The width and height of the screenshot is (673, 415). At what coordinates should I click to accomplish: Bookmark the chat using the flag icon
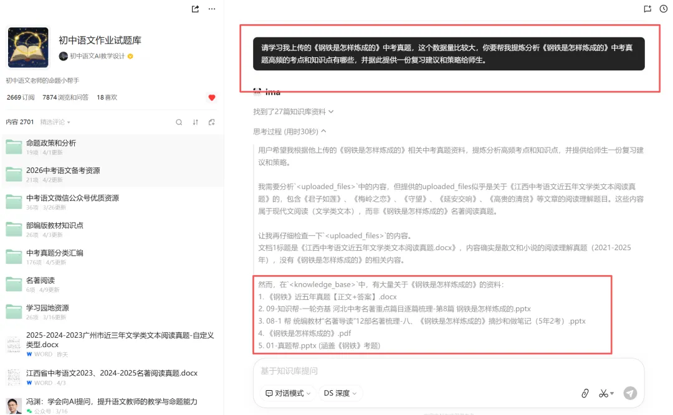pos(646,9)
